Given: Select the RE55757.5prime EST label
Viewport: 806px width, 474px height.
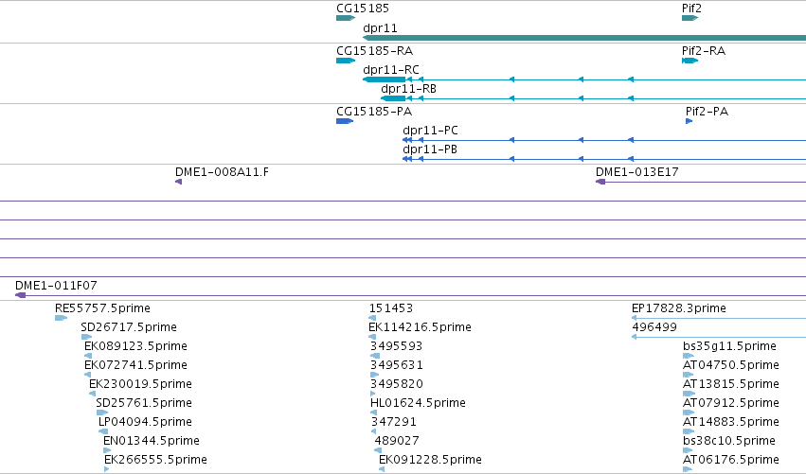Looking at the screenshot, I should pyautogui.click(x=102, y=308).
